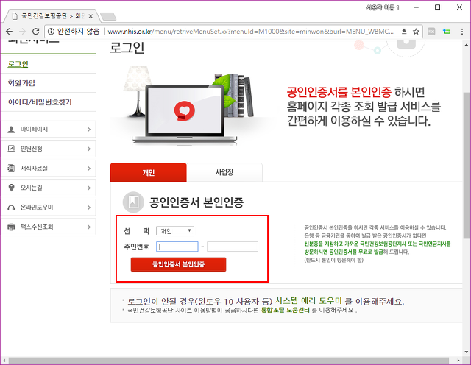Expand the 오시는길 menu chevron
The width and height of the screenshot is (471, 365).
(89, 188)
